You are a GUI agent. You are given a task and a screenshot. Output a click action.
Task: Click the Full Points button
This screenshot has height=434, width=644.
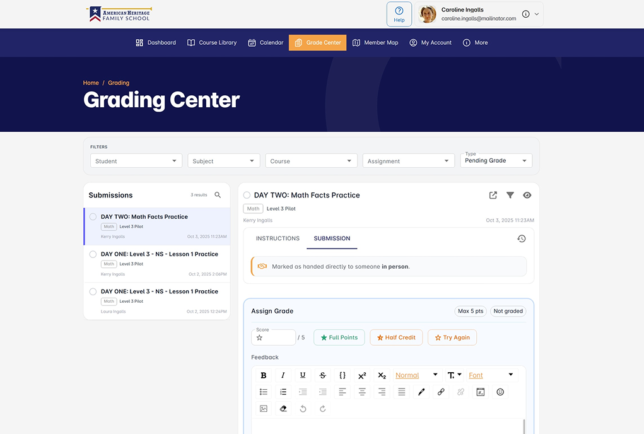(x=339, y=337)
